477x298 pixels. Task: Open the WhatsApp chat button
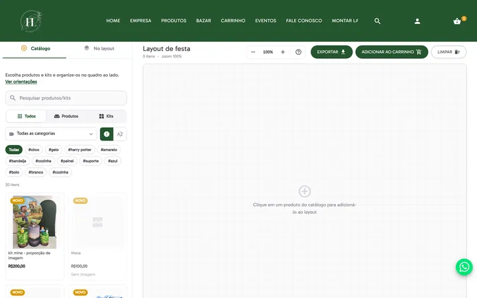(464, 267)
